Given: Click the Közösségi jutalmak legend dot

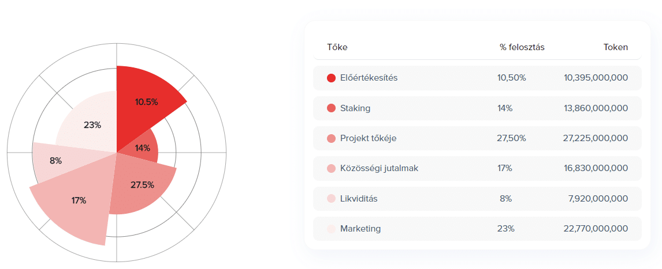Looking at the screenshot, I should click(331, 168).
